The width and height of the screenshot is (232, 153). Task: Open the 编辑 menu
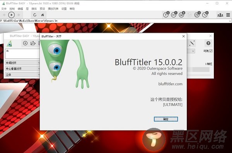tap(20, 9)
